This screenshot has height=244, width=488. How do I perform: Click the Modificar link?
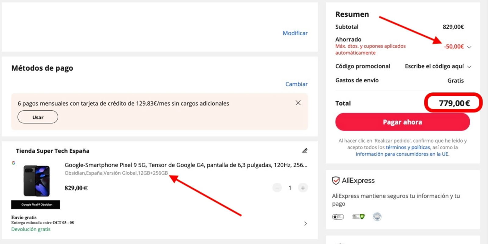click(295, 33)
